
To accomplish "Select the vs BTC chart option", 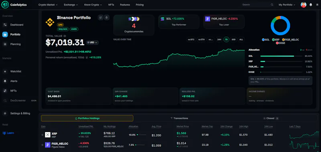I will [x=191, y=40].
